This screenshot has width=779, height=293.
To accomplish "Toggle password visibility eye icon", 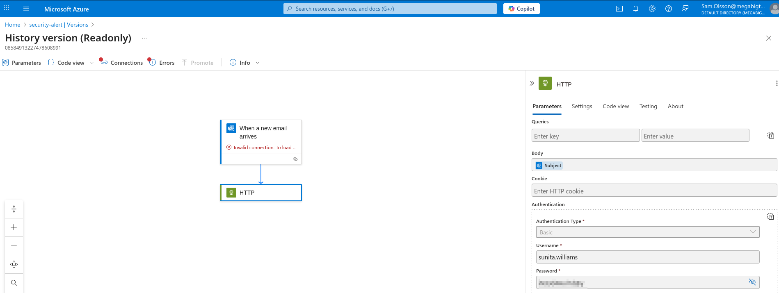I will click(752, 282).
